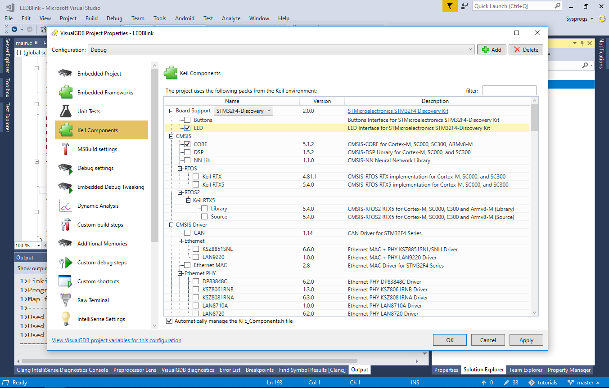This screenshot has width=609, height=388.
Task: Open Unit Tests flask icon
Action: [65, 111]
